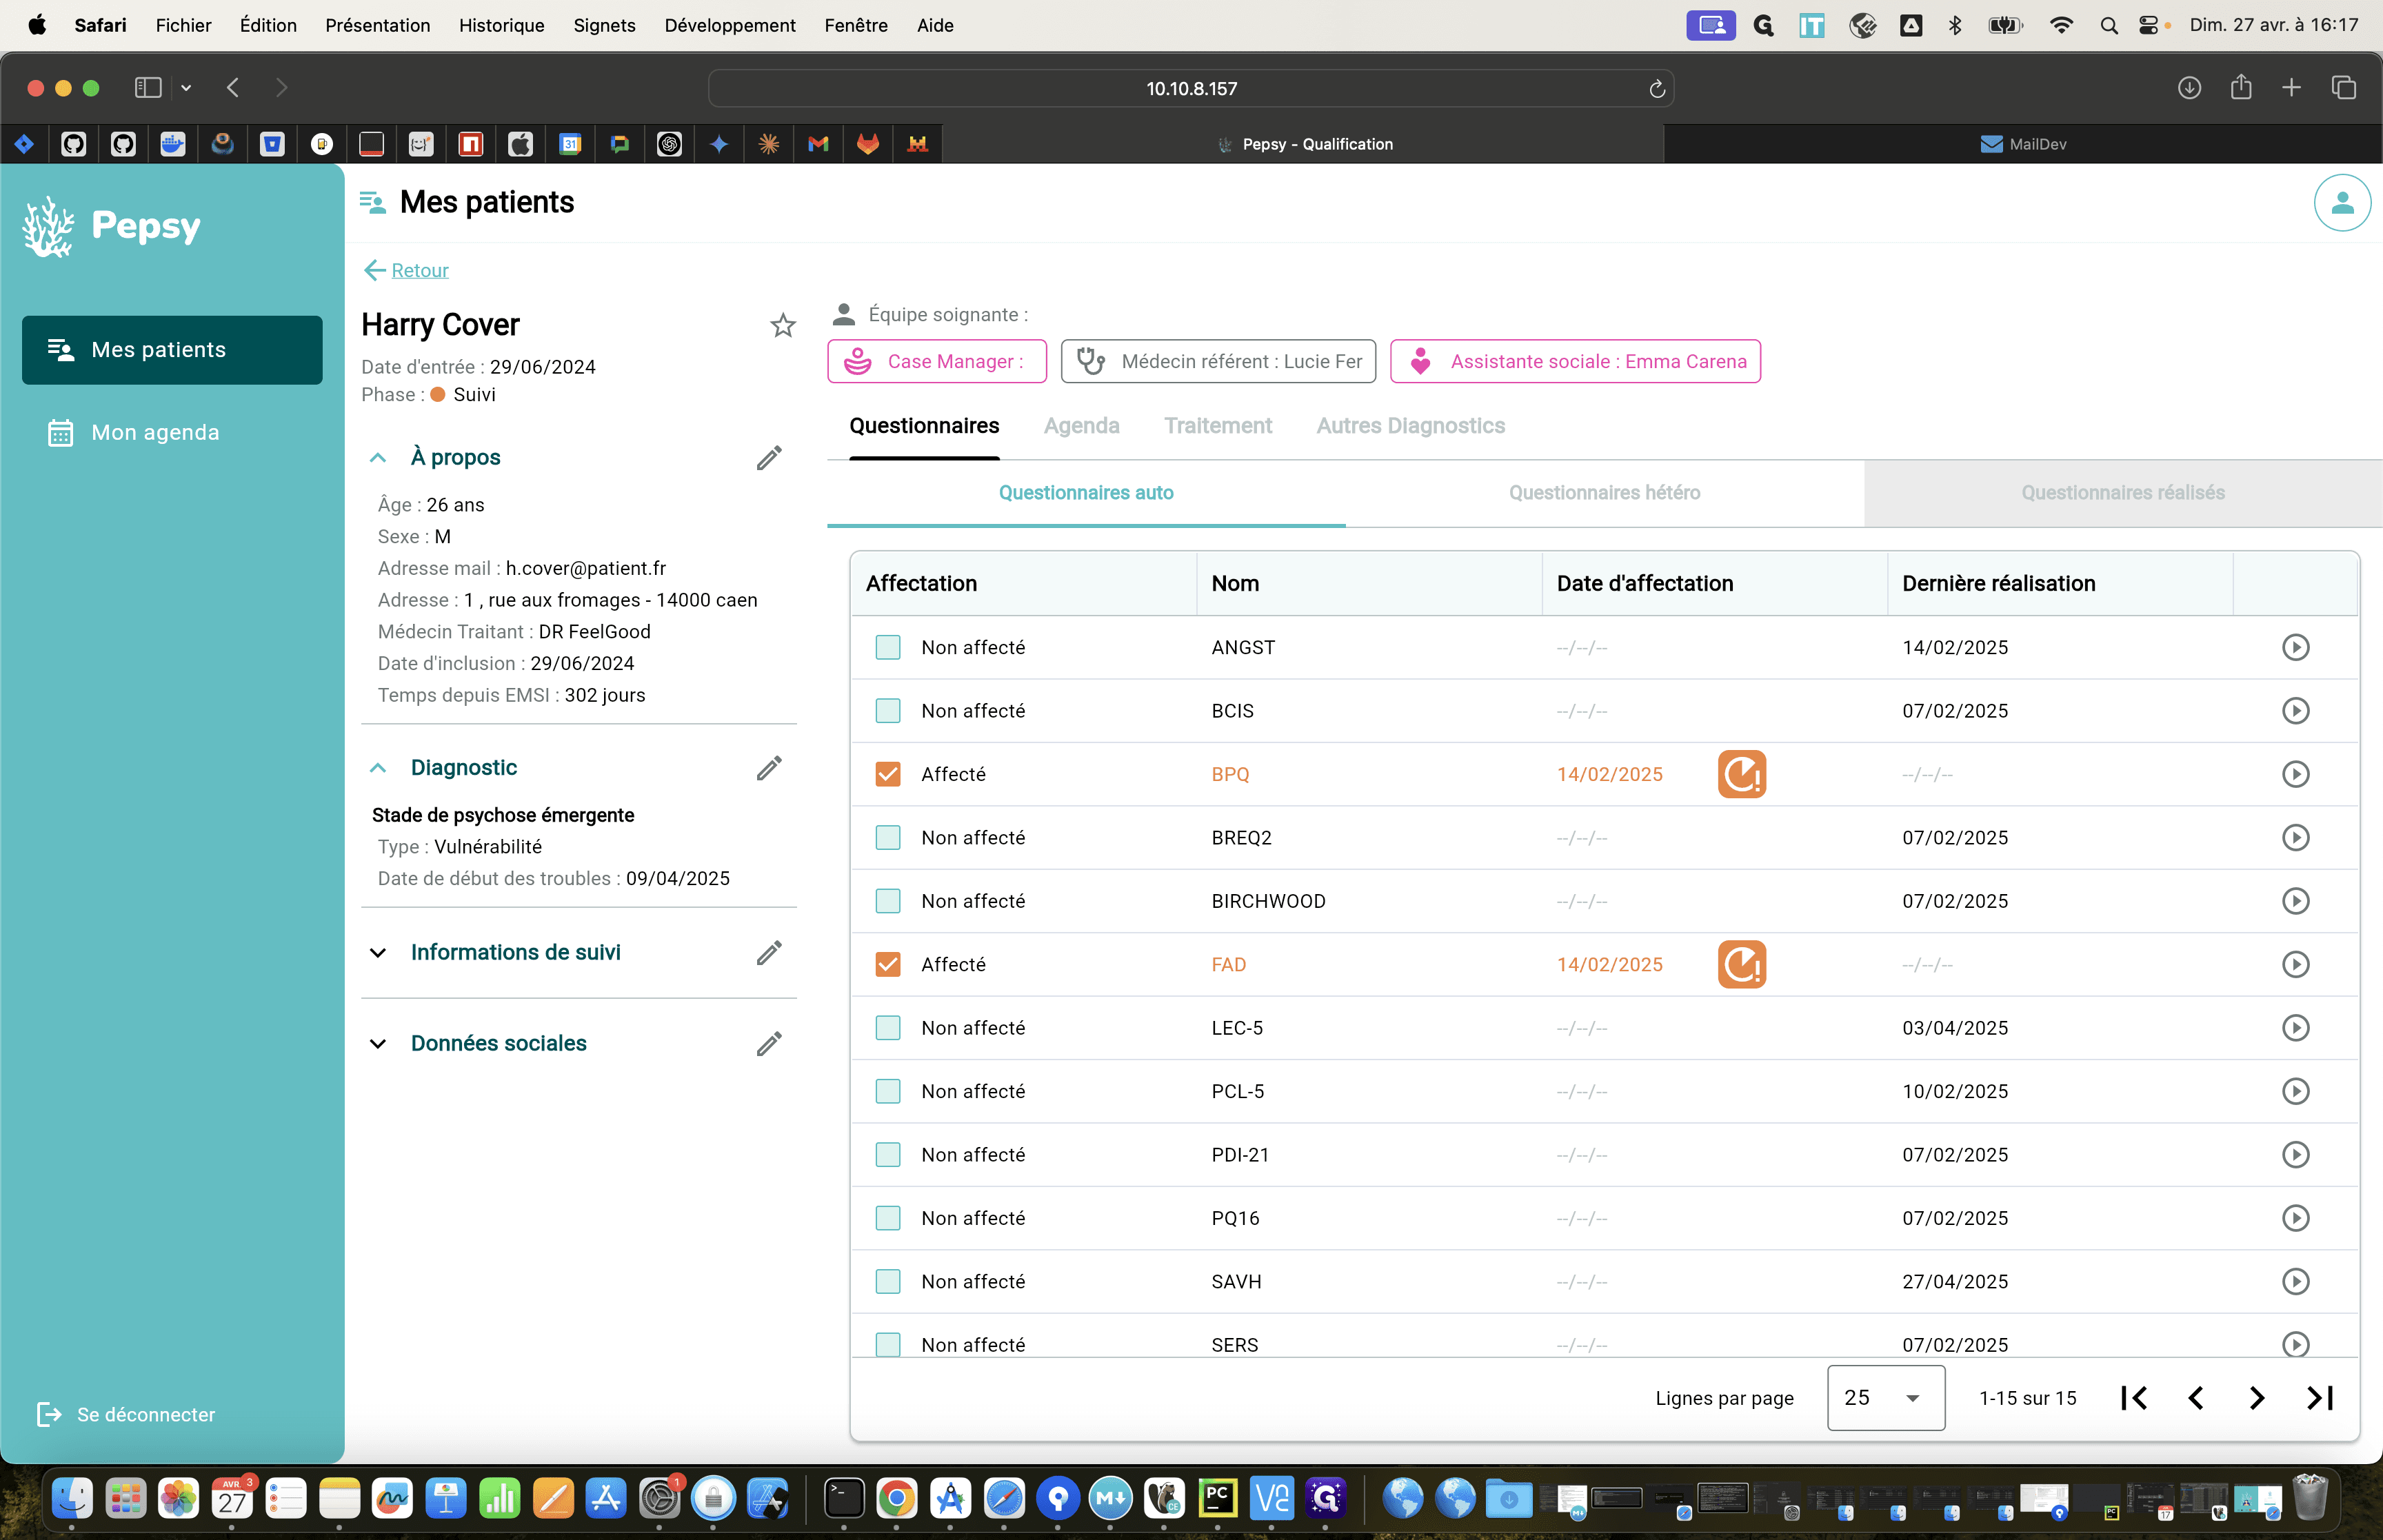This screenshot has width=2383, height=1540.
Task: Go to last page of the table
Action: (x=2320, y=1398)
